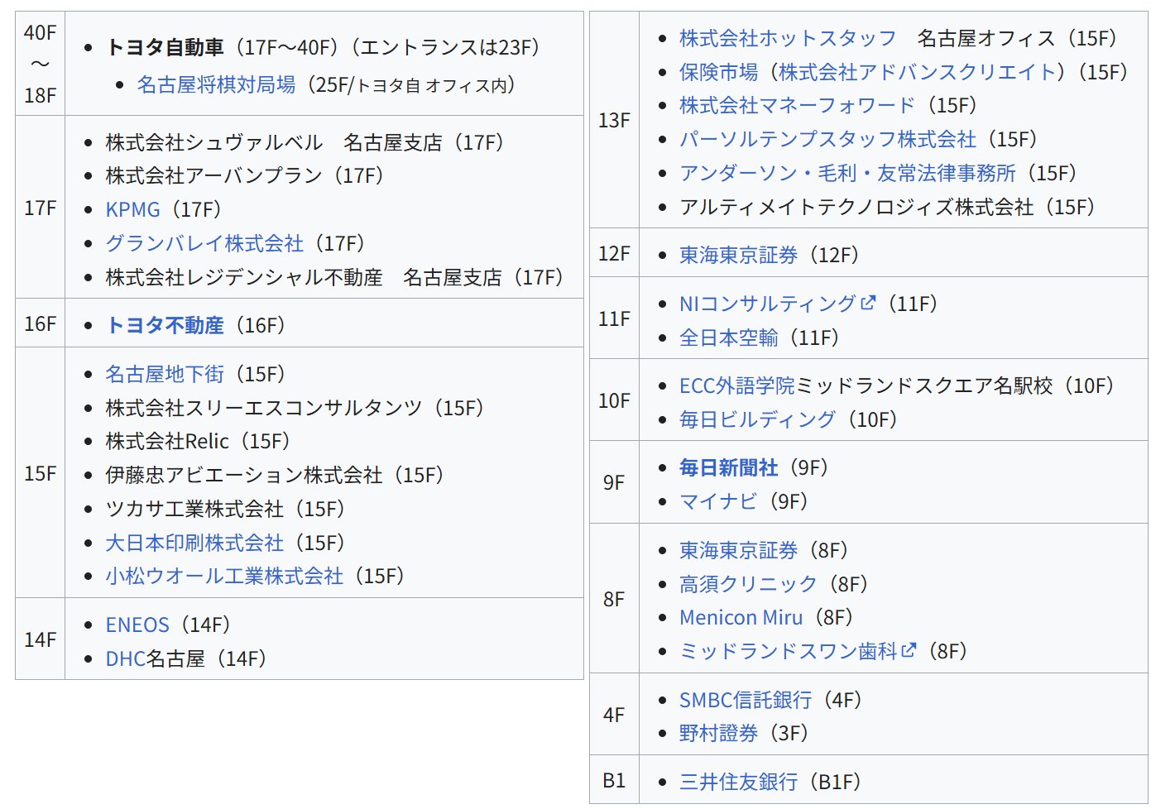
Task: Open the アンダーソン・毛利・友常法律事務所 link
Action: [847, 173]
